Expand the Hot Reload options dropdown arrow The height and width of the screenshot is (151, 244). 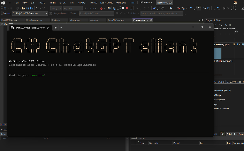click(x=104, y=8)
